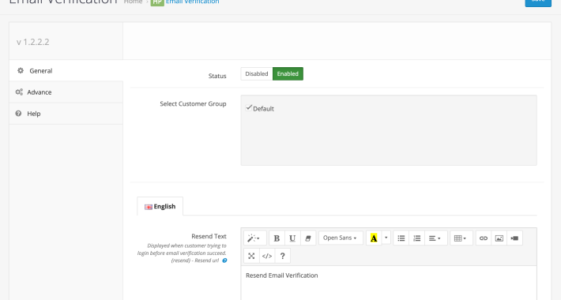Open the Help tab in sidebar

[66, 114]
